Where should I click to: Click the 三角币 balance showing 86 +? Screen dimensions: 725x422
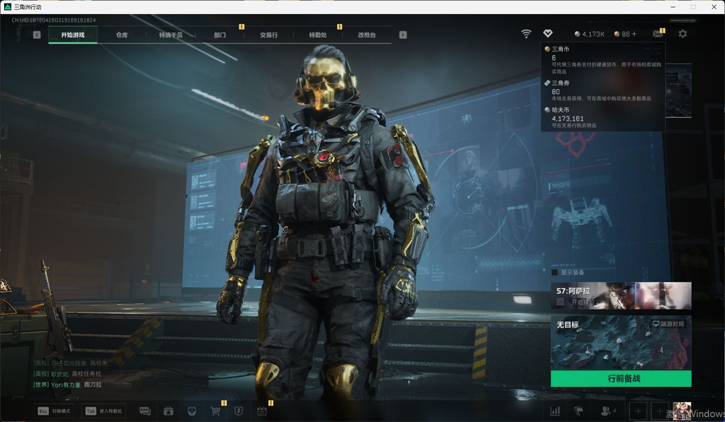coord(625,34)
